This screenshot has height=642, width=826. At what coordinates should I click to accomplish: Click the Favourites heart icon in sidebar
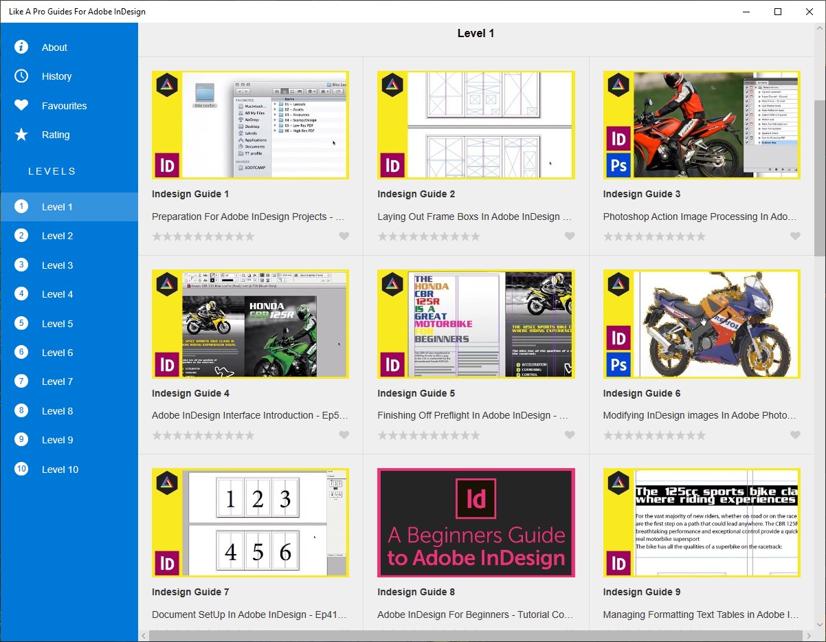[21, 105]
